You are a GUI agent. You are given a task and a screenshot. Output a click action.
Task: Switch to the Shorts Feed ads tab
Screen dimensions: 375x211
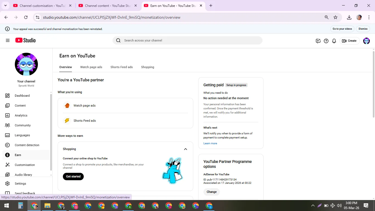click(x=122, y=67)
